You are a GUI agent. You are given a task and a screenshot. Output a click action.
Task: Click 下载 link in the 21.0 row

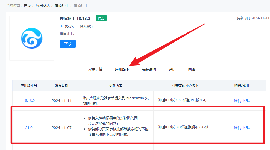[x=246, y=128]
